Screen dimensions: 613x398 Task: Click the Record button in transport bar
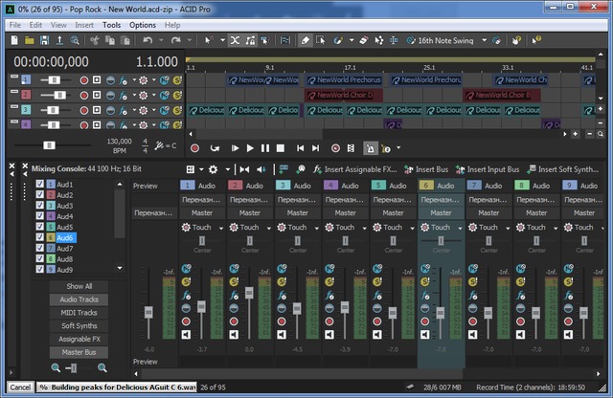coord(195,148)
